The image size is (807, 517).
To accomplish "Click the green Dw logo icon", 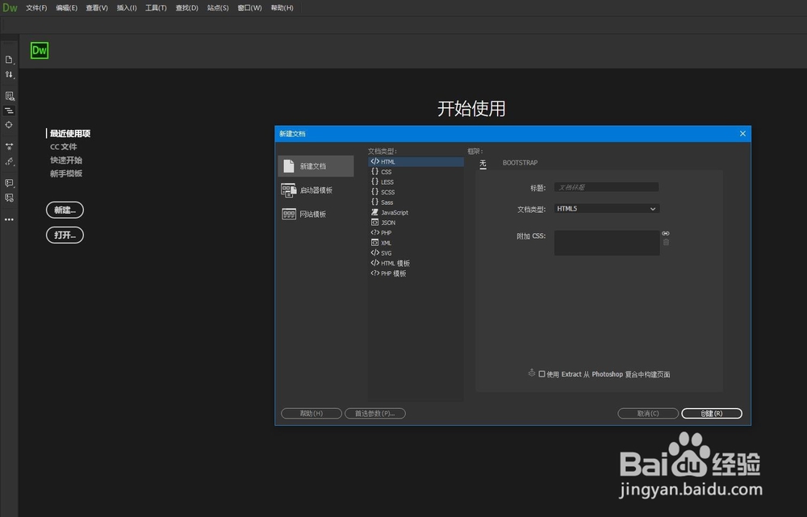I will (x=39, y=50).
